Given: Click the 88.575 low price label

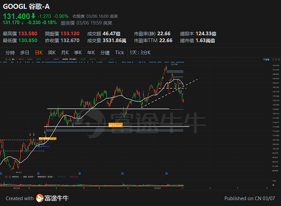Looking at the screenshot, I should [19, 172].
